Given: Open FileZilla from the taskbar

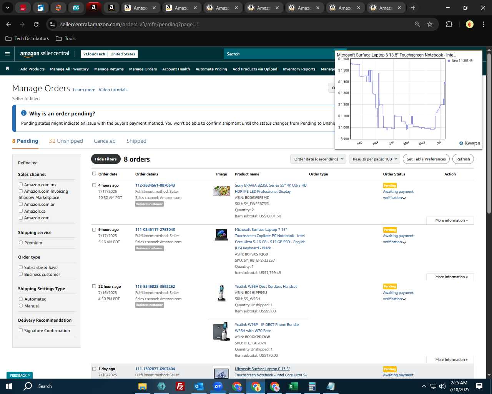Looking at the screenshot, I should click(x=180, y=386).
